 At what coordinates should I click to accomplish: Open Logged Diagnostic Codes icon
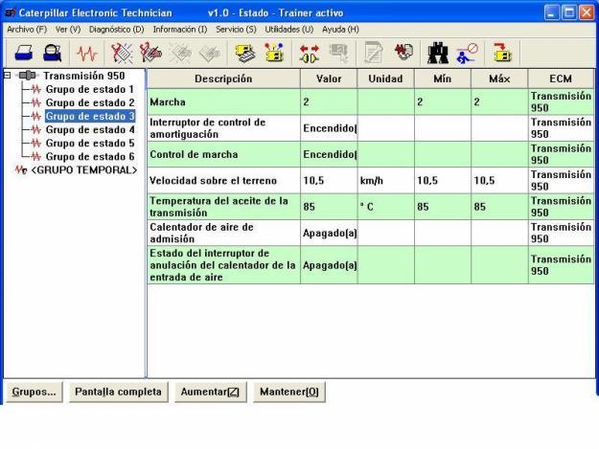[150, 53]
